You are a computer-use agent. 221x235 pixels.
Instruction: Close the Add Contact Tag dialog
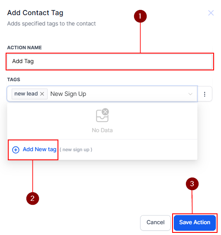(211, 13)
